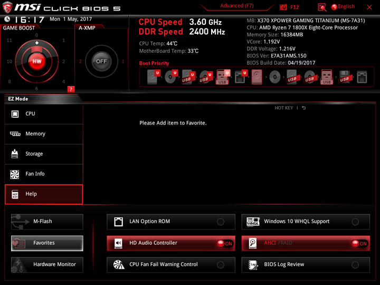Click the A-XMP panel title

coord(87,28)
